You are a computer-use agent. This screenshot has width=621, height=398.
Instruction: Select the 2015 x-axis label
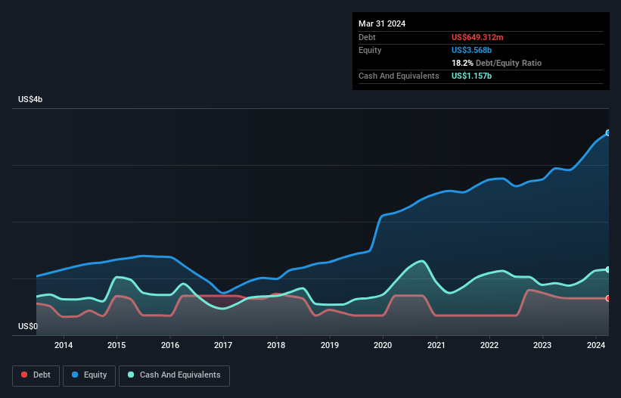pos(116,345)
